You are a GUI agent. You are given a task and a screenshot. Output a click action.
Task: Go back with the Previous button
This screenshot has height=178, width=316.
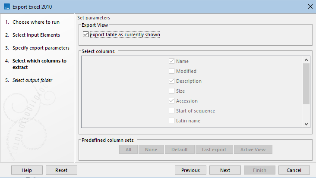[x=190, y=170]
